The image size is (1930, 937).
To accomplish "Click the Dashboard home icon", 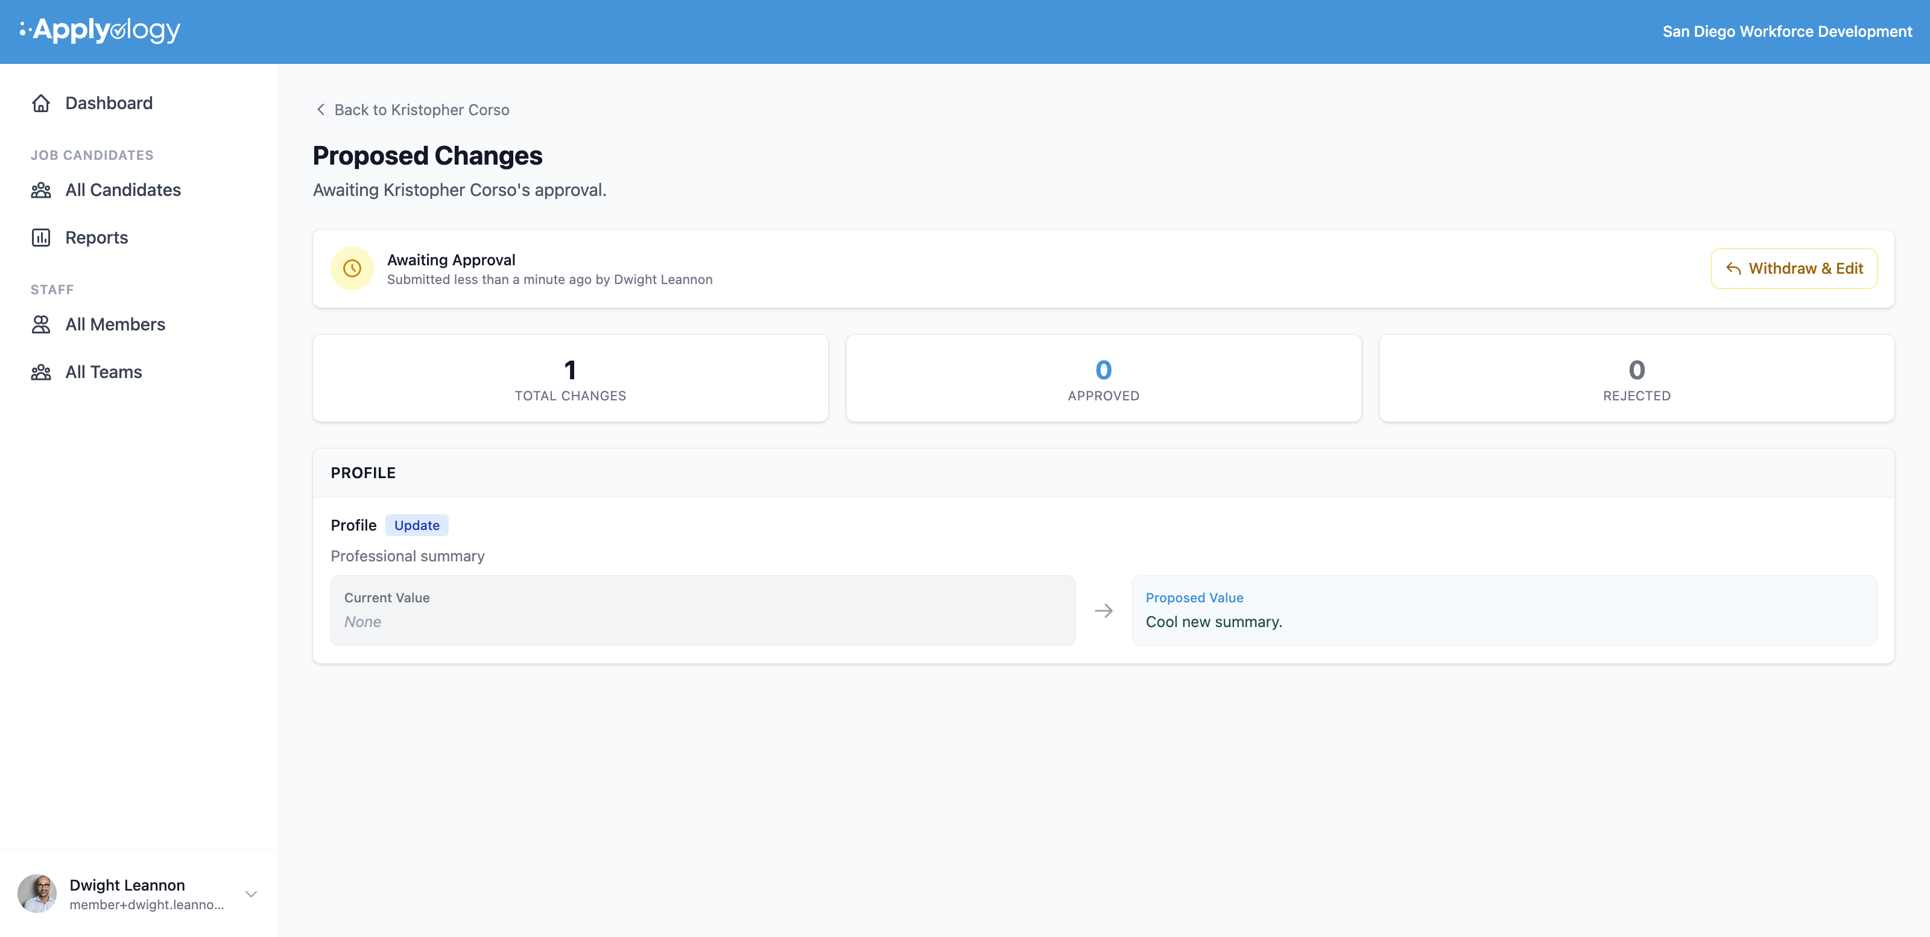I will point(41,103).
